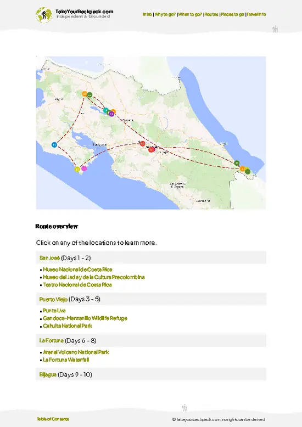Go to the Table of Contents

tap(53, 419)
